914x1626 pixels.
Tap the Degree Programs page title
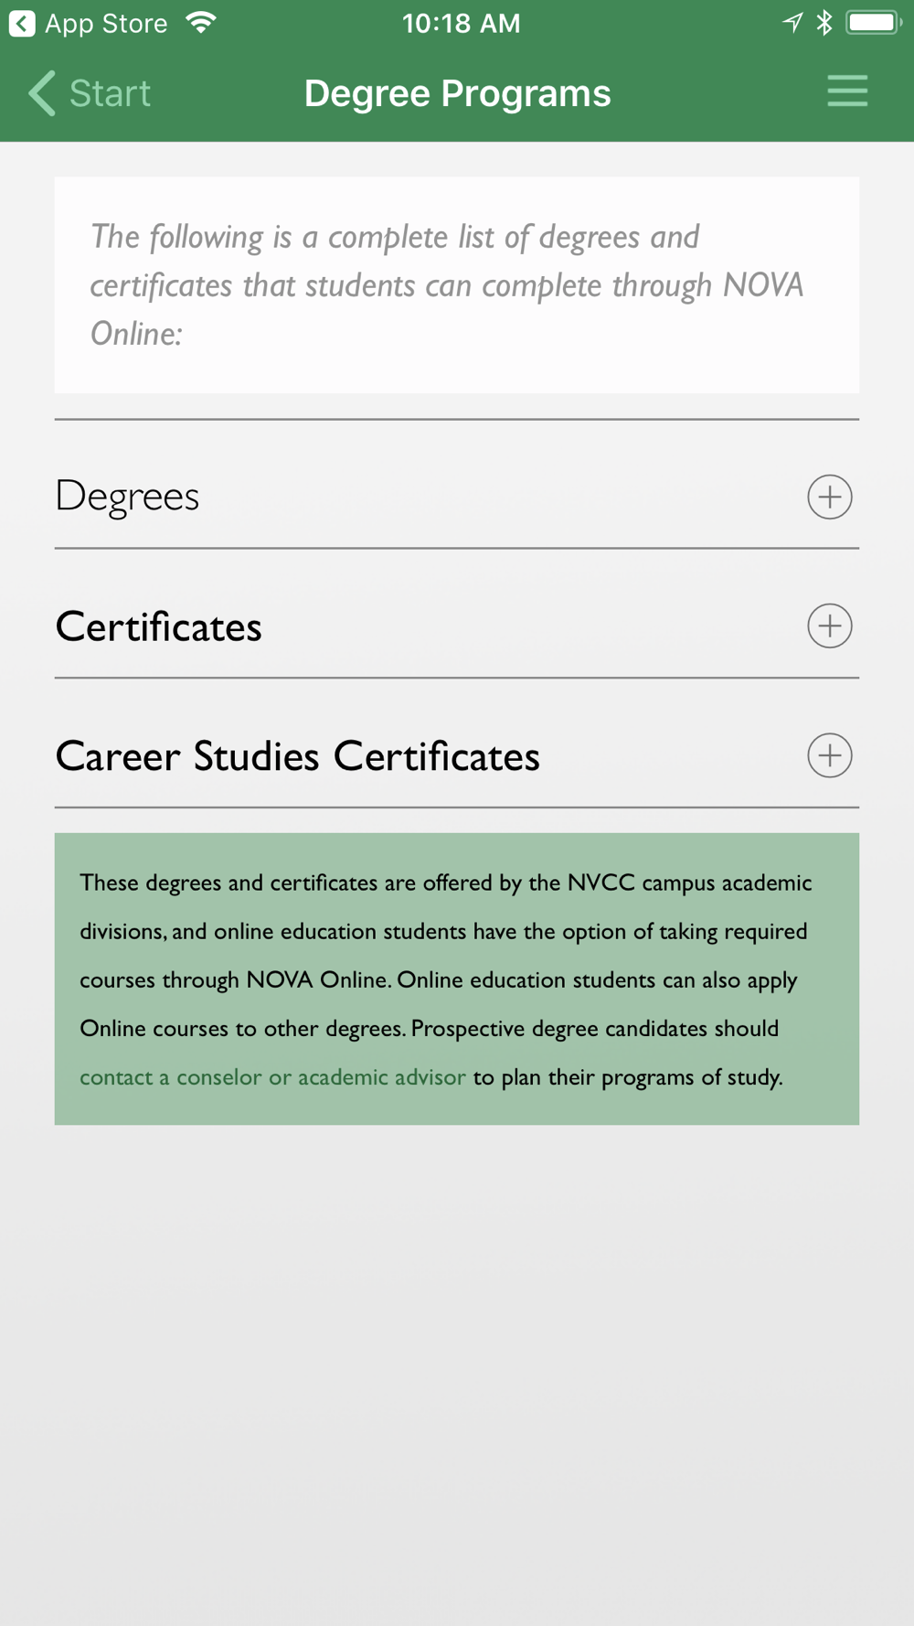point(457,93)
